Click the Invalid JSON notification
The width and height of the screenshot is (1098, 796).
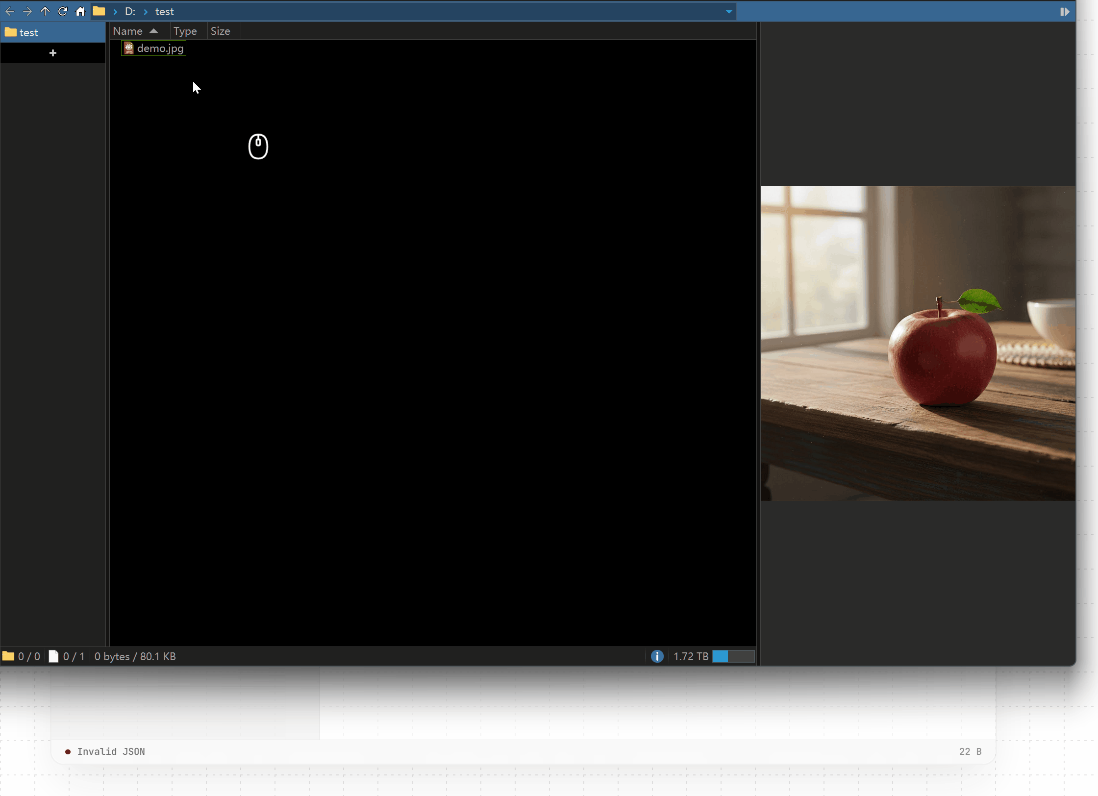(112, 751)
